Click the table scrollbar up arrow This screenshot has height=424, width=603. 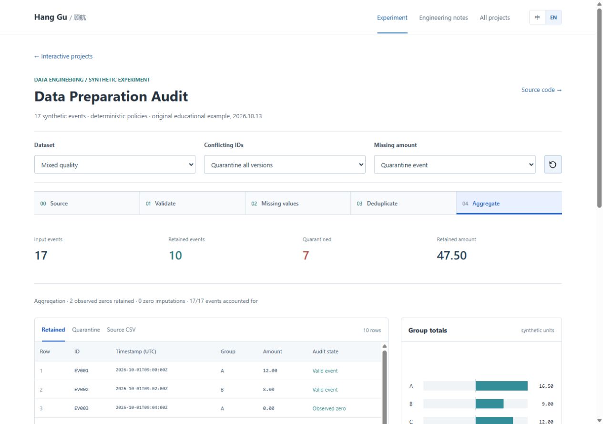pyautogui.click(x=384, y=346)
